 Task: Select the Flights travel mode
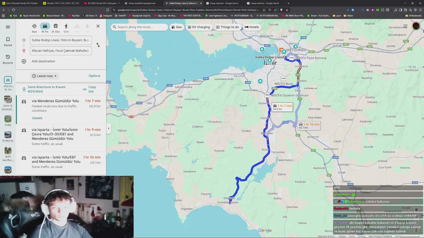(x=87, y=28)
